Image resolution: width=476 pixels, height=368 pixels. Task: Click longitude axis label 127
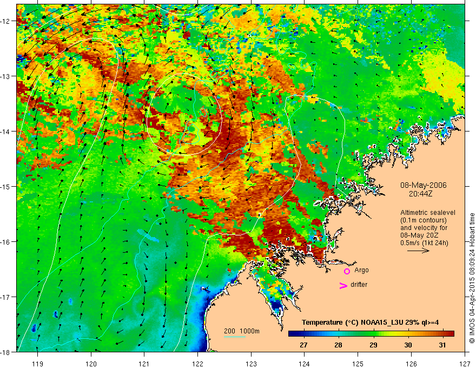pyautogui.click(x=465, y=364)
